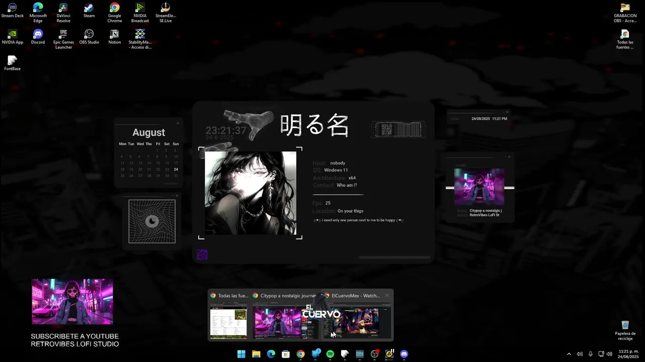The width and height of the screenshot is (645, 362).
Task: Select the Notion desktop icon
Action: [x=114, y=37]
